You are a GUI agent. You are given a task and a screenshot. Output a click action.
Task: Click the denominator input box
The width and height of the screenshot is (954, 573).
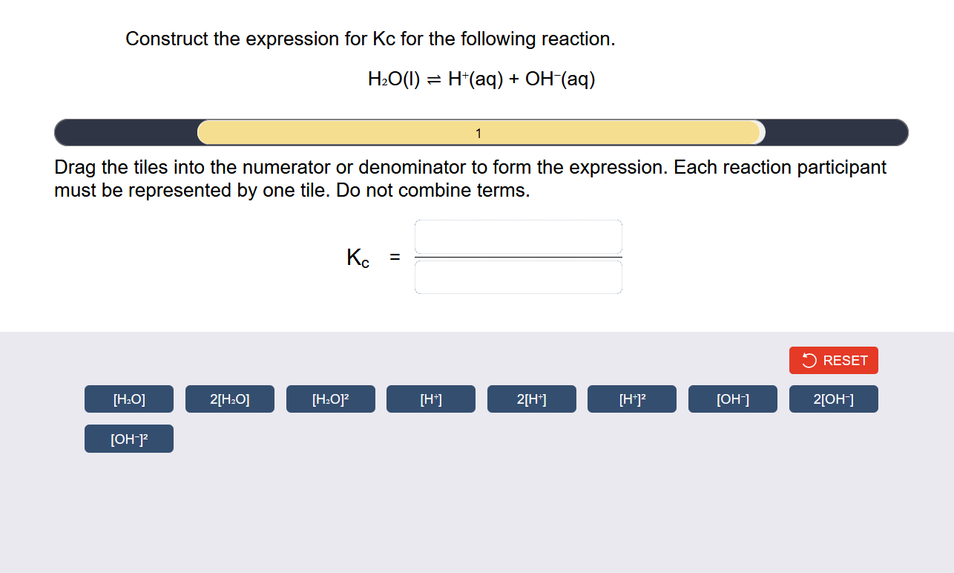coord(518,276)
